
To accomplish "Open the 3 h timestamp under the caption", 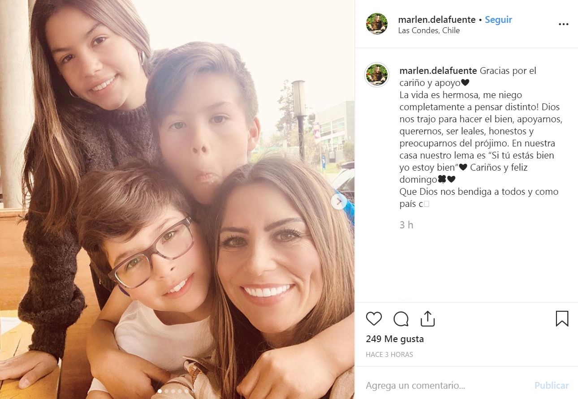I will pos(406,225).
